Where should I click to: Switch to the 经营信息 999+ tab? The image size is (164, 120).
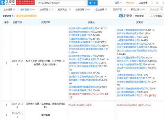pyautogui.click(x=83, y=10)
